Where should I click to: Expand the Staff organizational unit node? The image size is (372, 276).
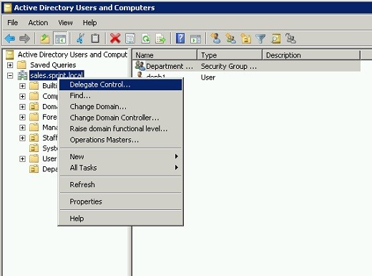(x=22, y=138)
